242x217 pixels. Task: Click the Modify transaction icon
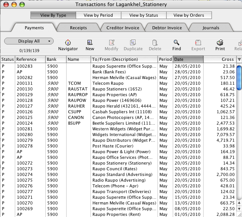pos(111,43)
